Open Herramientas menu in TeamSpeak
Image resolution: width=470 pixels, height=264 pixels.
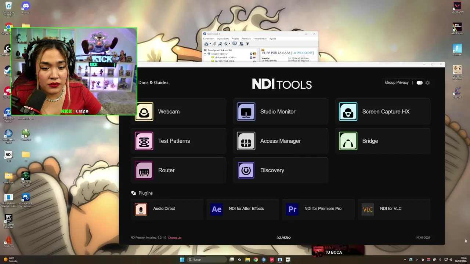click(x=260, y=38)
